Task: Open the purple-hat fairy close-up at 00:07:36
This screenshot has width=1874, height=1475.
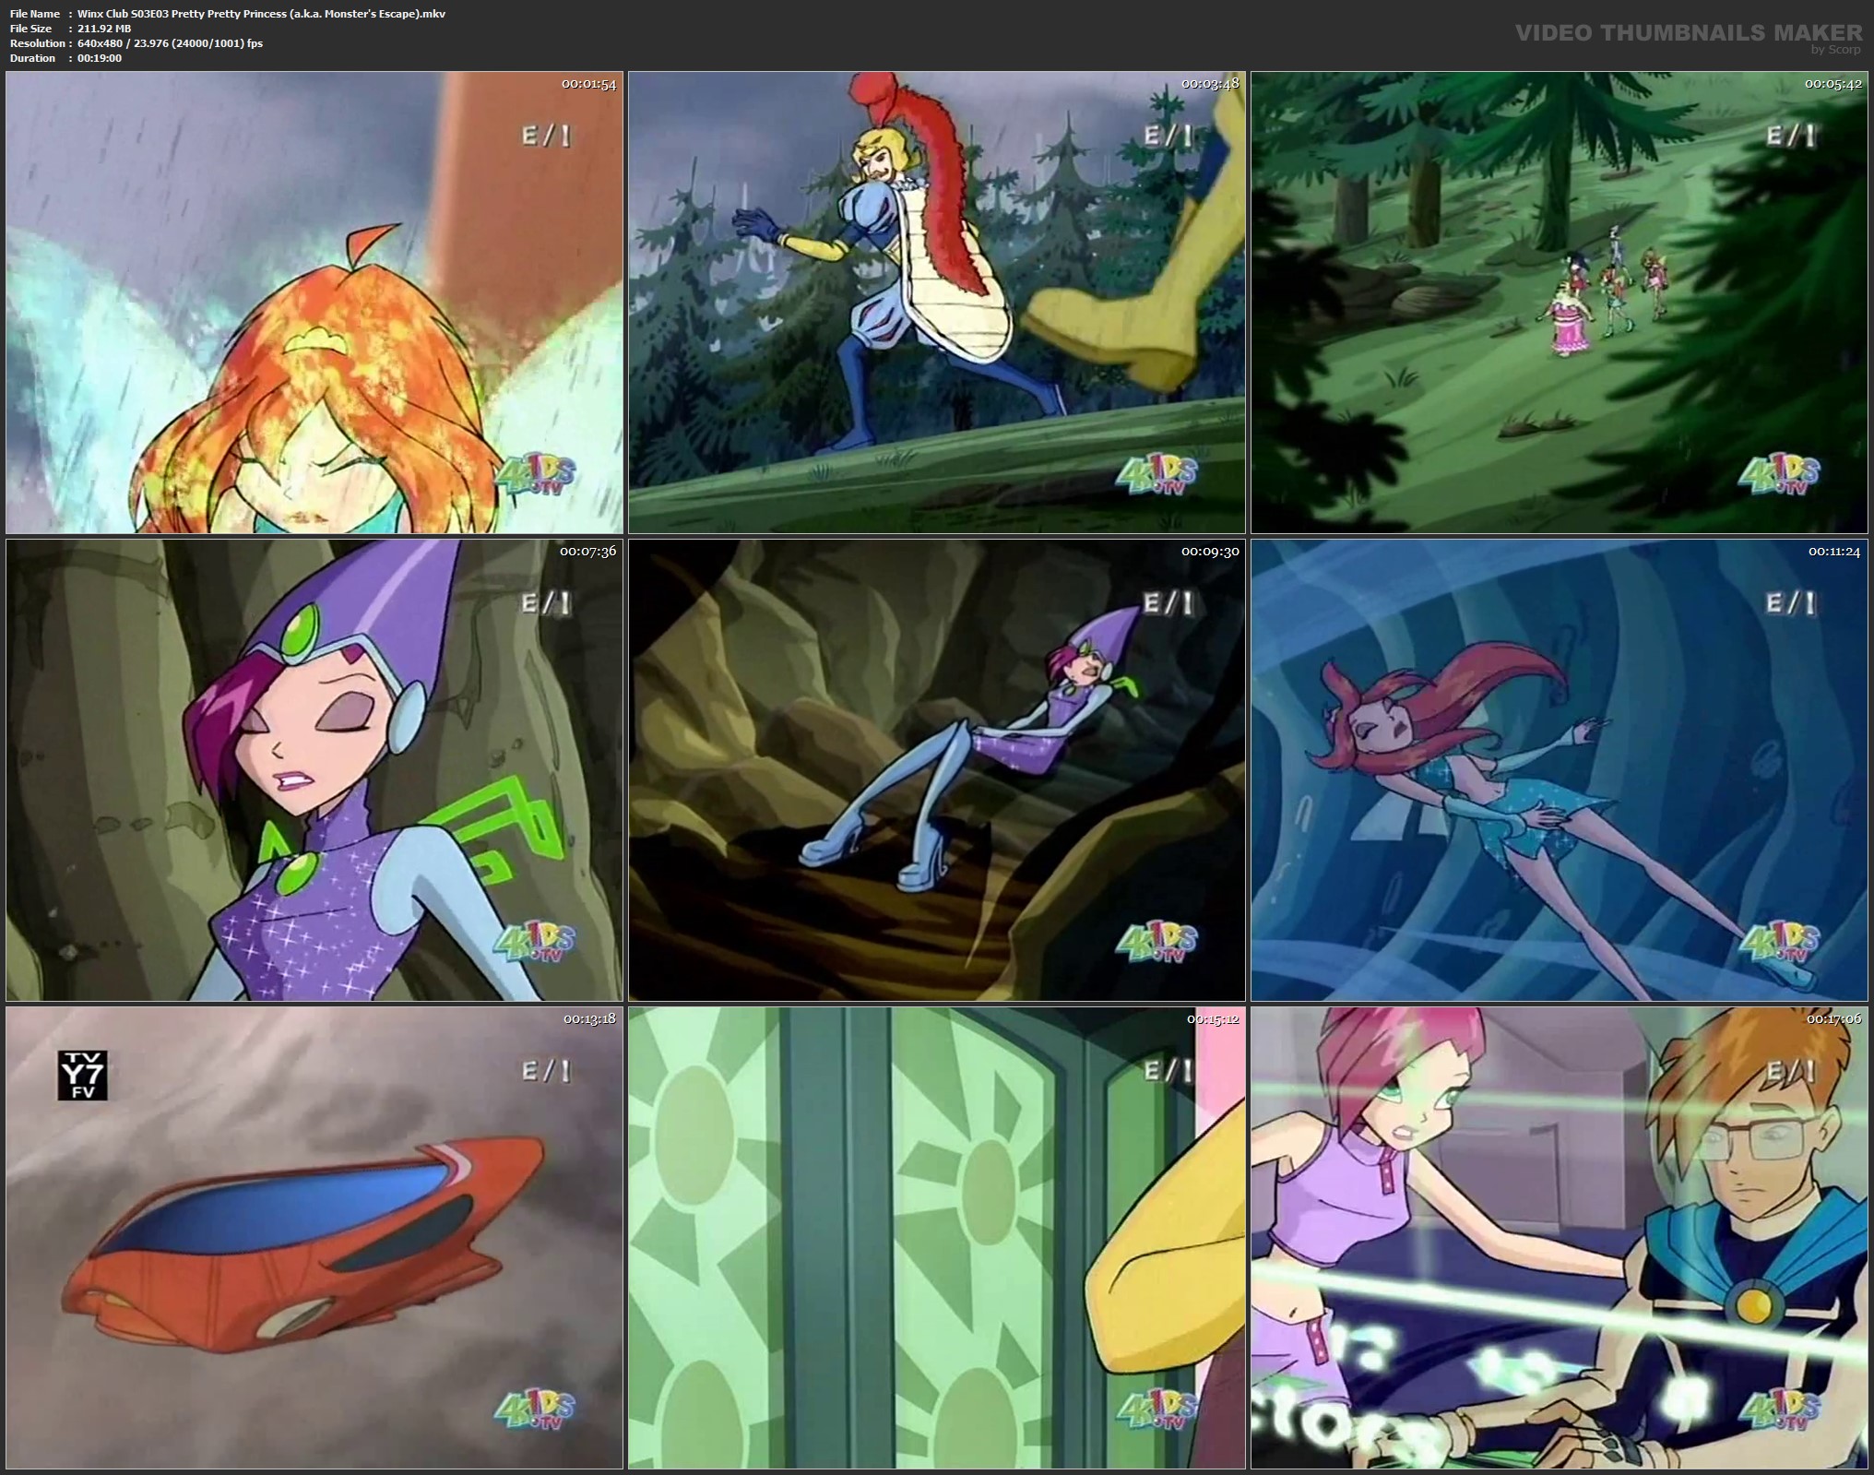Action: pos(314,770)
